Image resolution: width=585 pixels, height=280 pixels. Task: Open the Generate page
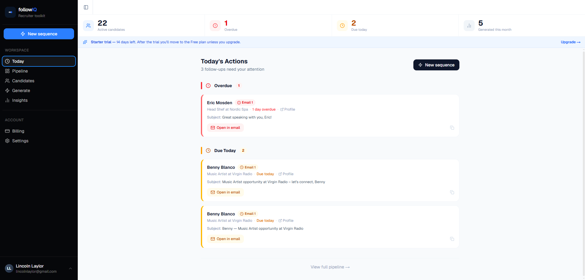[x=39, y=90]
